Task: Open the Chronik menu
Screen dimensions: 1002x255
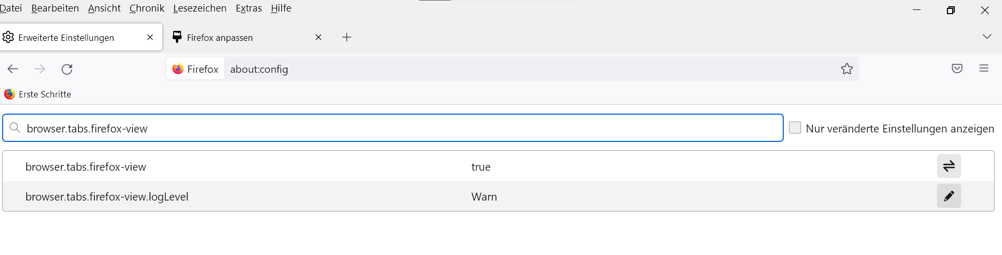Action: tap(146, 8)
